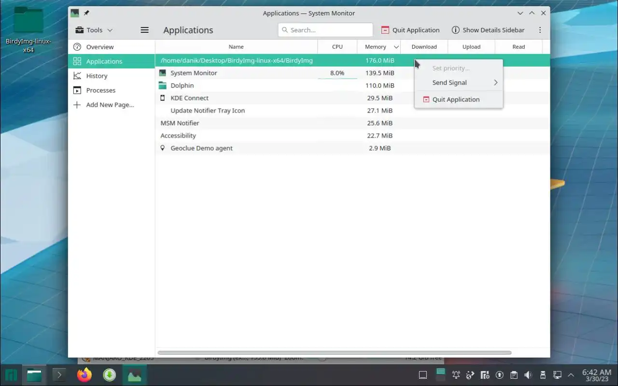Image resolution: width=618 pixels, height=386 pixels.
Task: Click the Quit Application toolbar button
Action: tap(410, 30)
